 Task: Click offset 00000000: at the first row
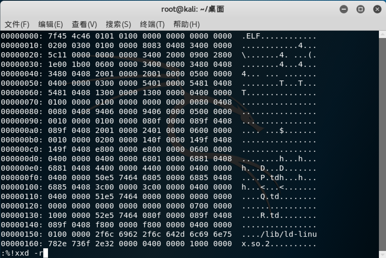22,36
